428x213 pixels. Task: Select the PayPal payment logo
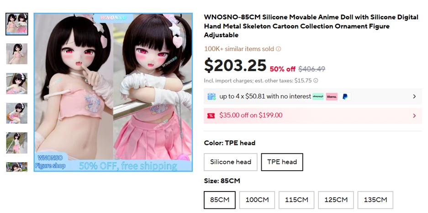[x=345, y=97]
